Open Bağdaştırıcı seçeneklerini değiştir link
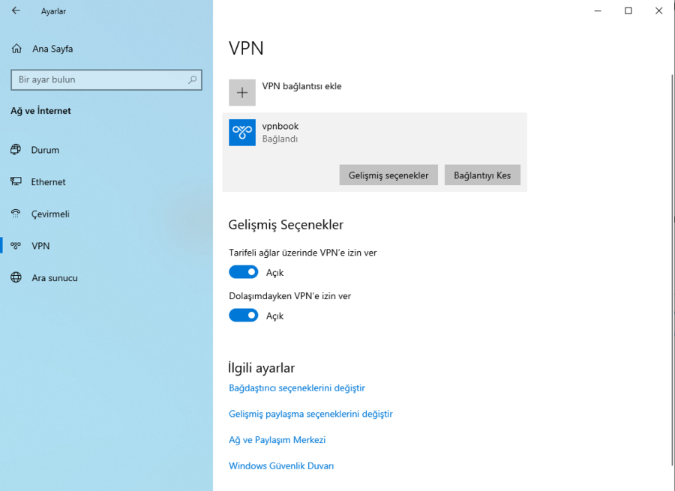Image resolution: width=675 pixels, height=491 pixels. click(x=296, y=388)
